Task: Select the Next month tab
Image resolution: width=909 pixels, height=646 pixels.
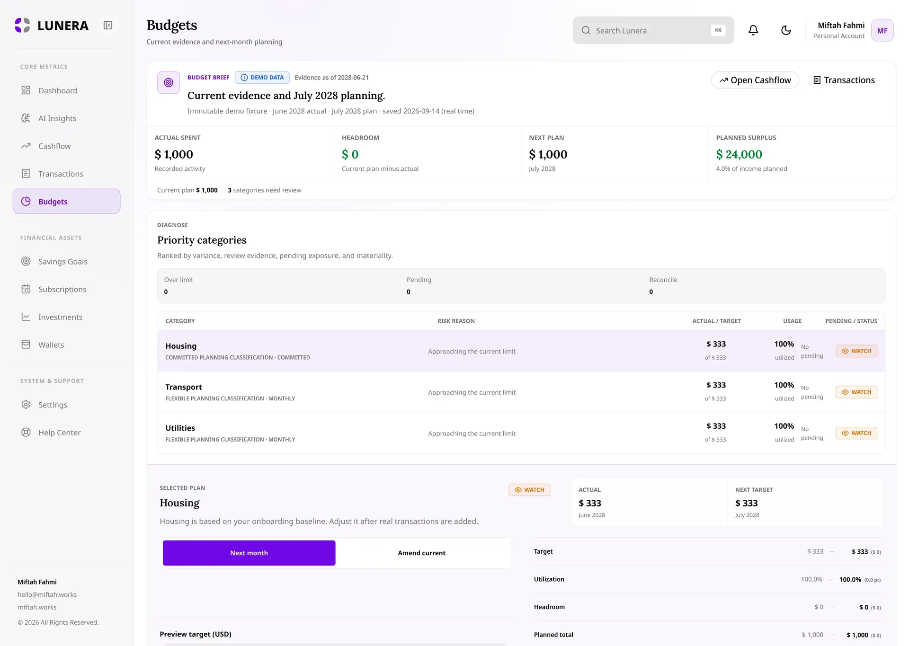Action: 249,553
